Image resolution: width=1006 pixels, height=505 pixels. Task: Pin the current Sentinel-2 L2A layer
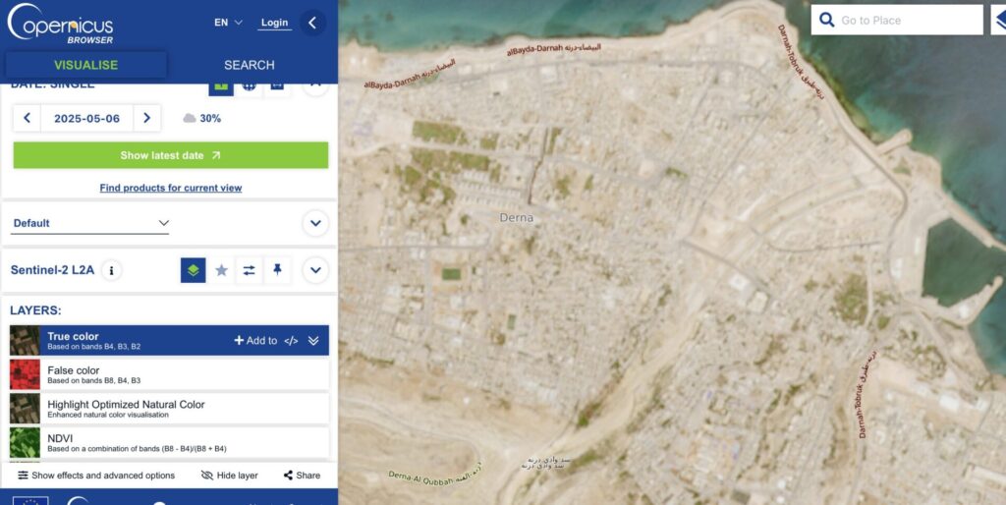277,270
